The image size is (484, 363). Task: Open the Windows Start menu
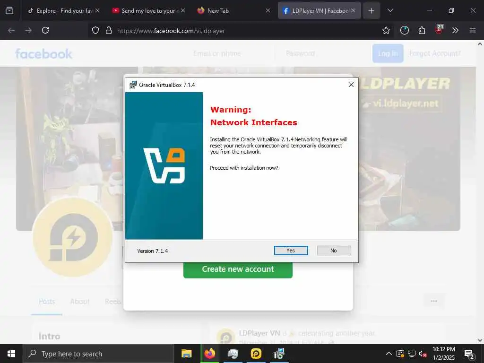(x=11, y=354)
